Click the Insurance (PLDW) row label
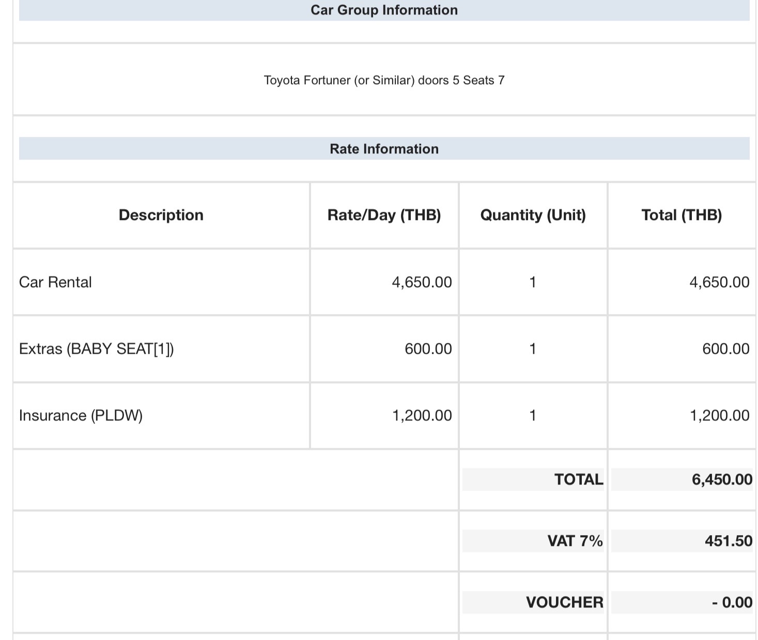Viewport: 758px width, 640px height. click(x=81, y=415)
